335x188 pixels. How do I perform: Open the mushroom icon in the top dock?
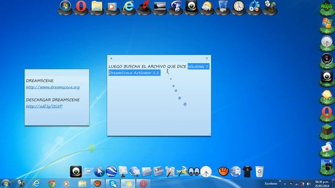click(x=176, y=6)
